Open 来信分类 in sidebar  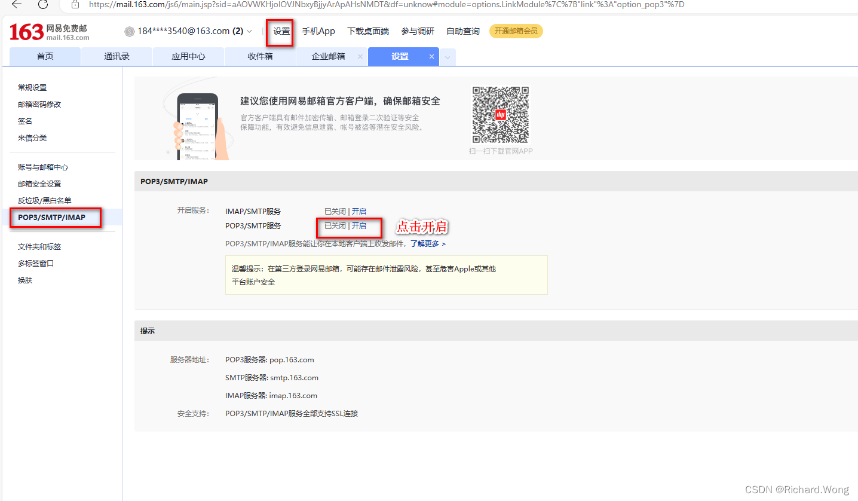(32, 138)
